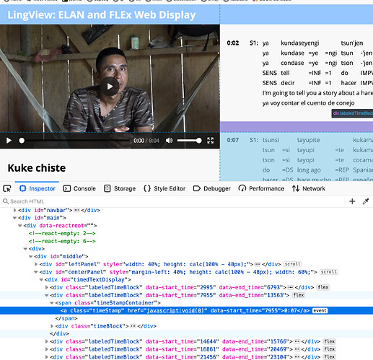Switch to the Console tab

(79, 188)
